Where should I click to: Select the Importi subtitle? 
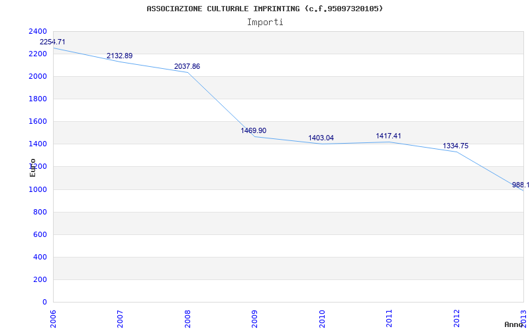click(265, 23)
